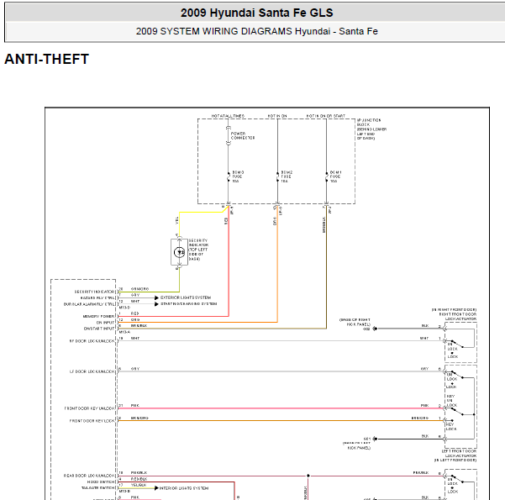
Task: Click the BCM 2 fuse symbol
Action: (x=277, y=176)
